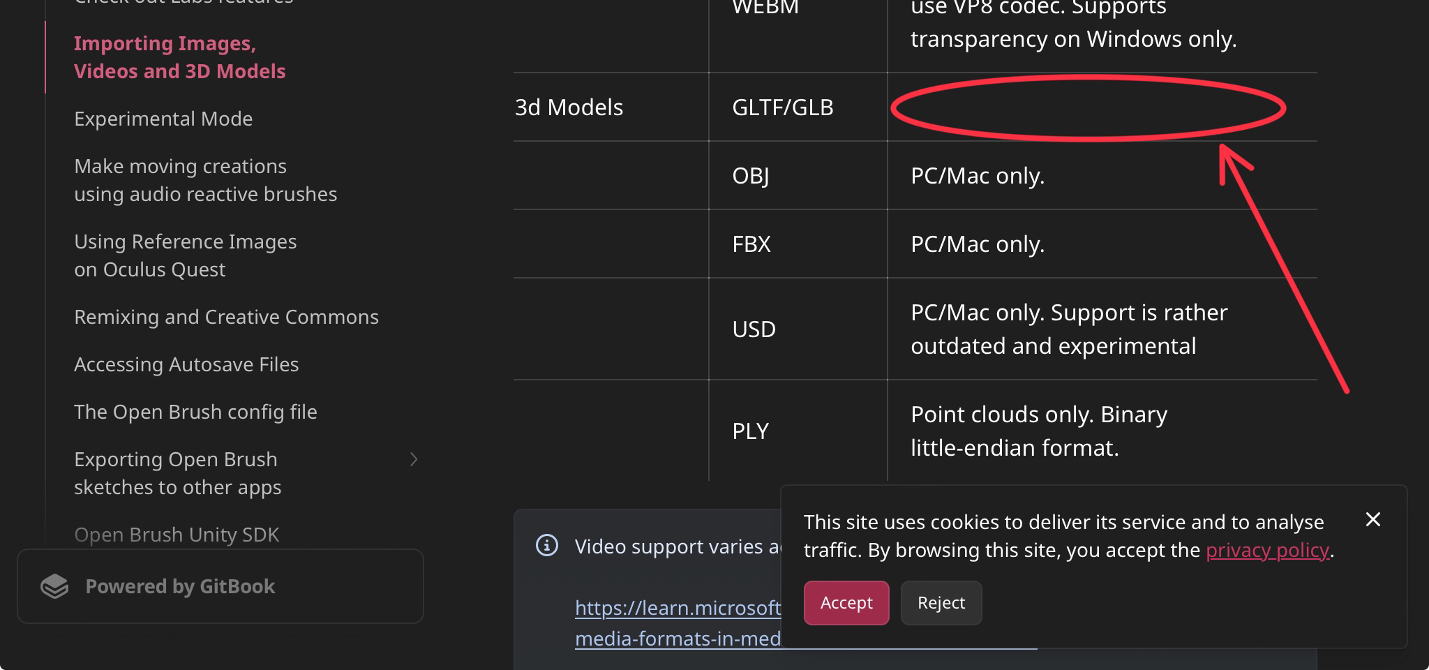
Task: Open the privacy policy link
Action: pyautogui.click(x=1267, y=550)
